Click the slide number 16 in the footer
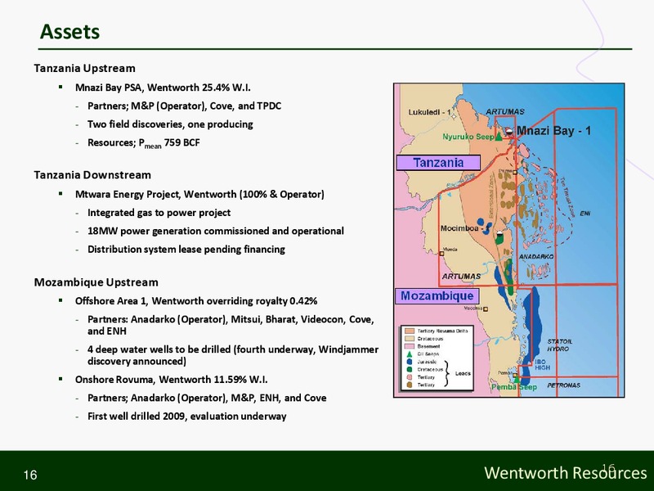 click(30, 475)
